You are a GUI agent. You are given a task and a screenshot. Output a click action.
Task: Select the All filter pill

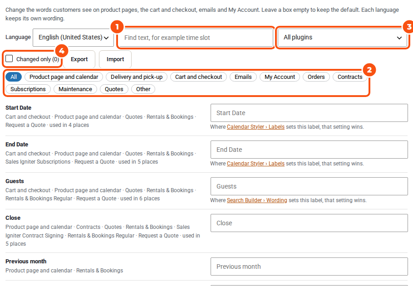tap(14, 77)
